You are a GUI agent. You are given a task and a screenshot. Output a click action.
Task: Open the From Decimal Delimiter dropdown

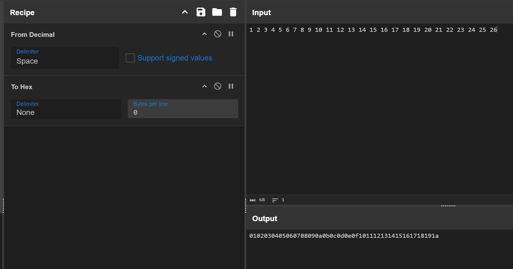pos(65,58)
